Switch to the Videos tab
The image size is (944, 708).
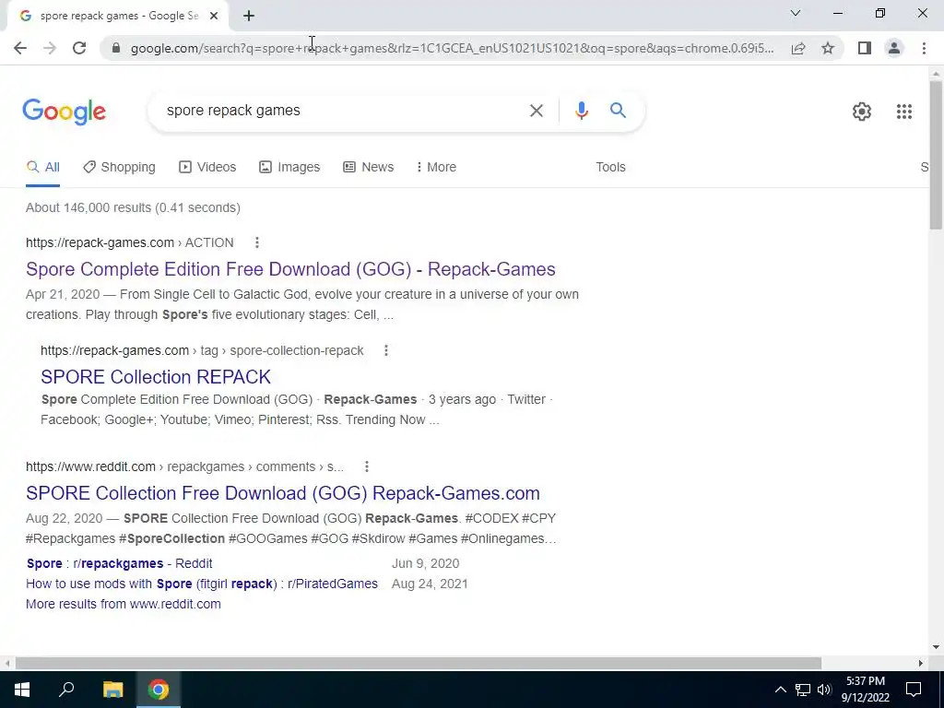click(207, 168)
